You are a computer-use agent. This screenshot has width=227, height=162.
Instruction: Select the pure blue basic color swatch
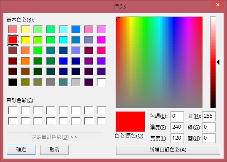click(63, 61)
